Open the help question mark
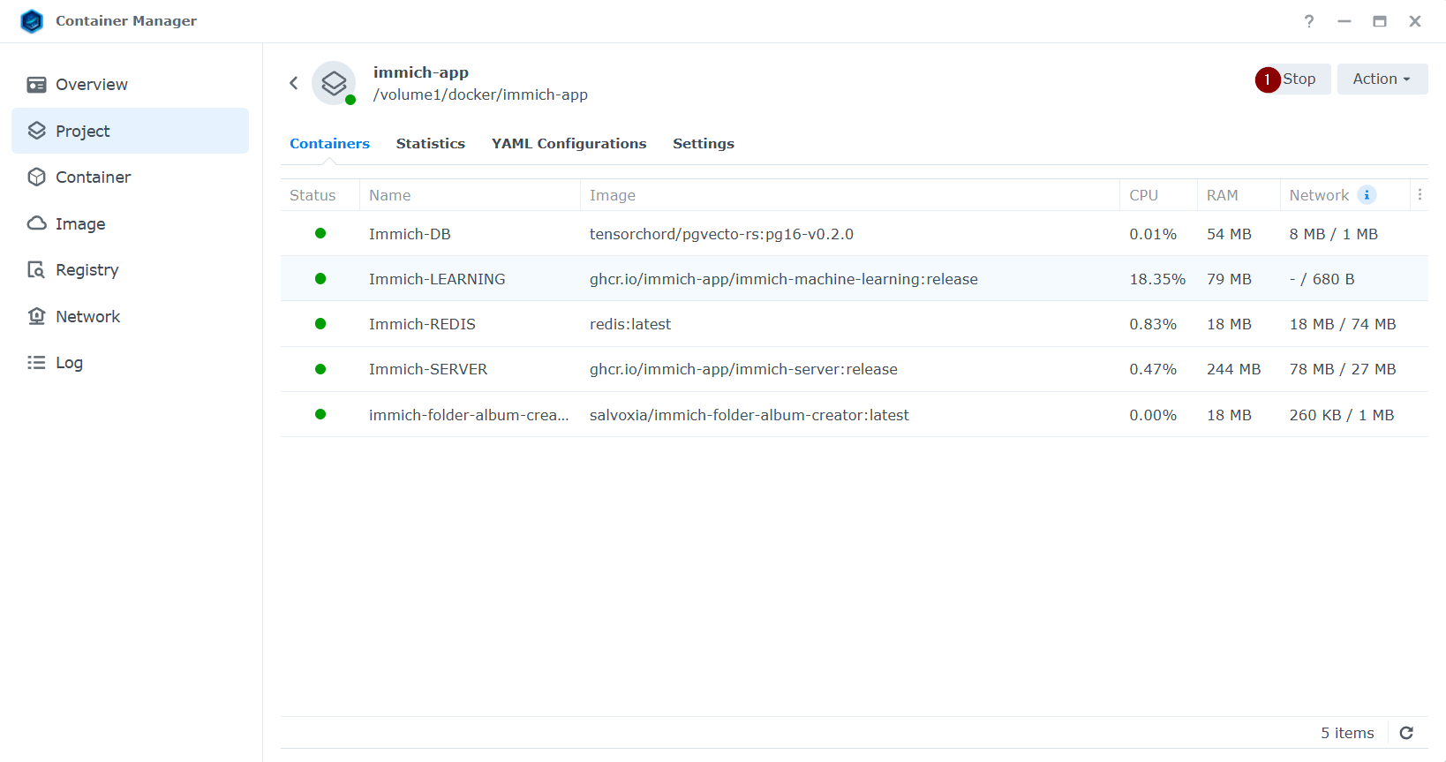Viewport: 1446px width, 762px height. [1309, 21]
